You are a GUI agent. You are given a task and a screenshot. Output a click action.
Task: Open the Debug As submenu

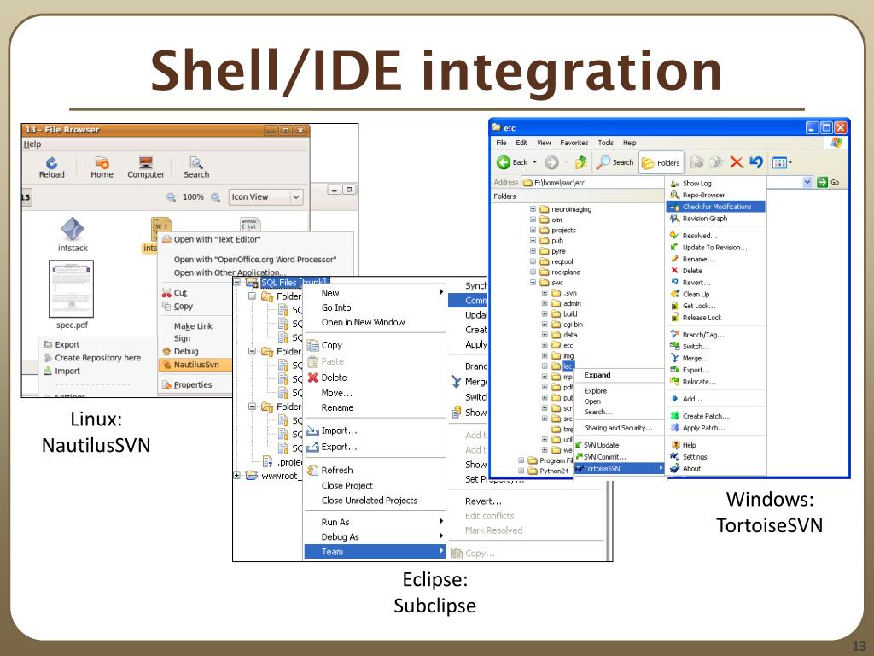click(x=376, y=536)
